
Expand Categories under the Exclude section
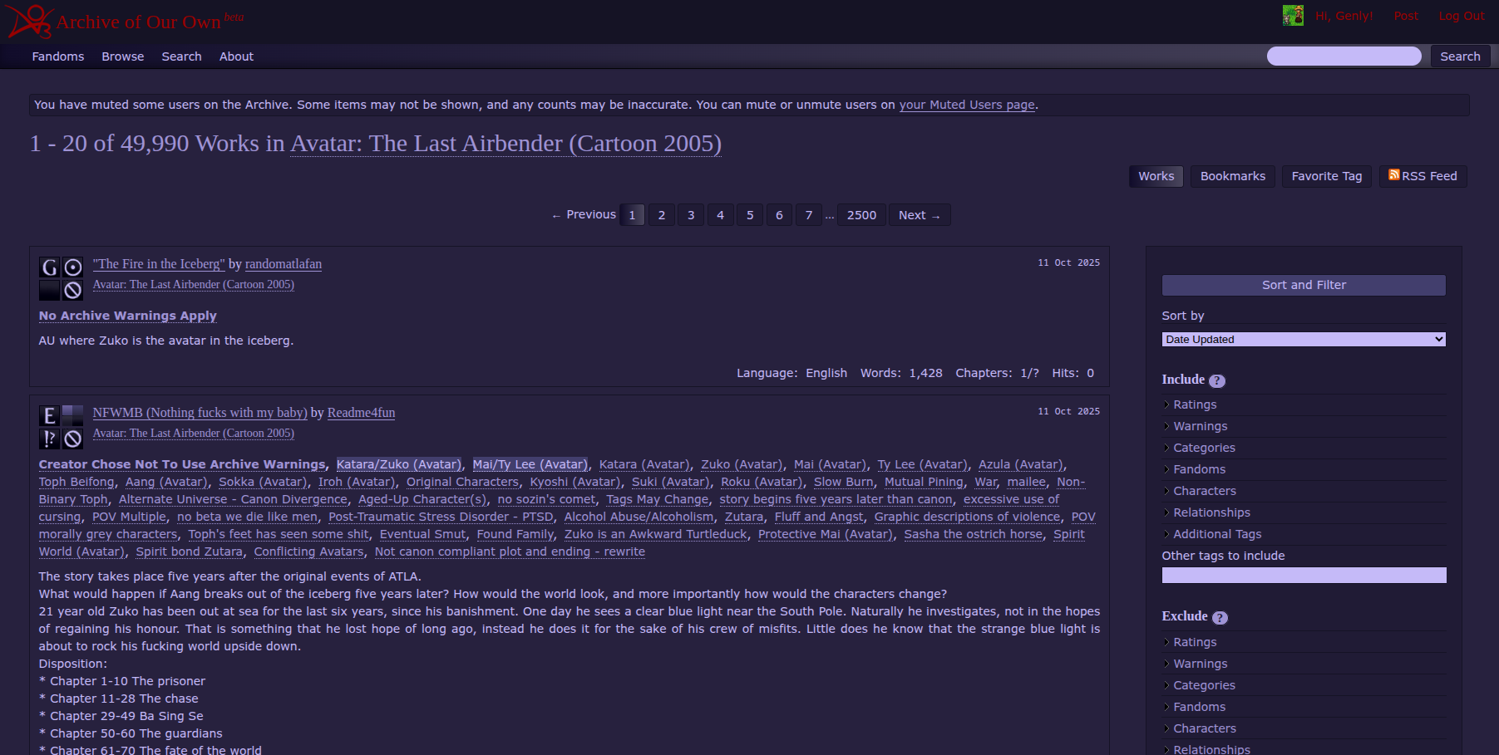[x=1204, y=685]
